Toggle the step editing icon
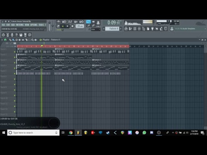 tap(88, 25)
